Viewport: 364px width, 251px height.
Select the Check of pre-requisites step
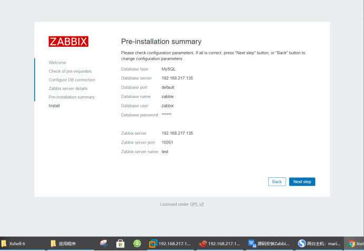tap(70, 71)
